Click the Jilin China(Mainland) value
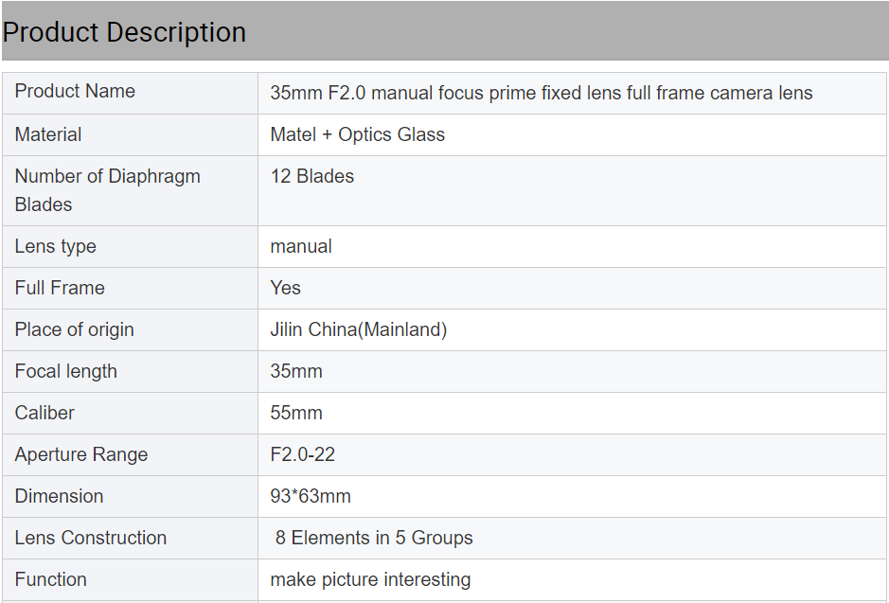Screen dimensions: 889x603 (x=358, y=329)
